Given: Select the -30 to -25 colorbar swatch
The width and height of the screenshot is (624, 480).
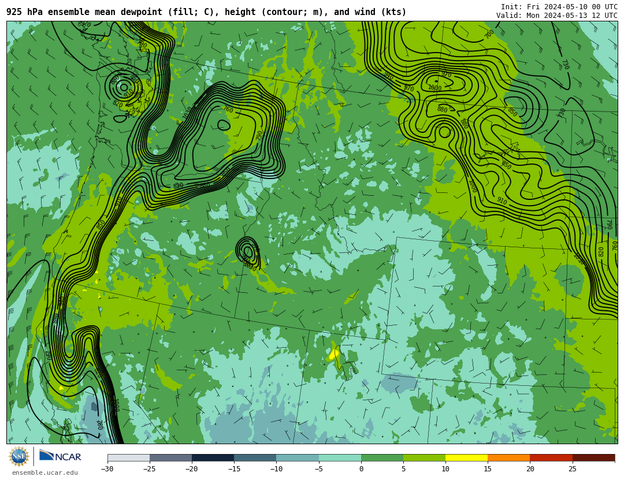Looking at the screenshot, I should 128,458.
